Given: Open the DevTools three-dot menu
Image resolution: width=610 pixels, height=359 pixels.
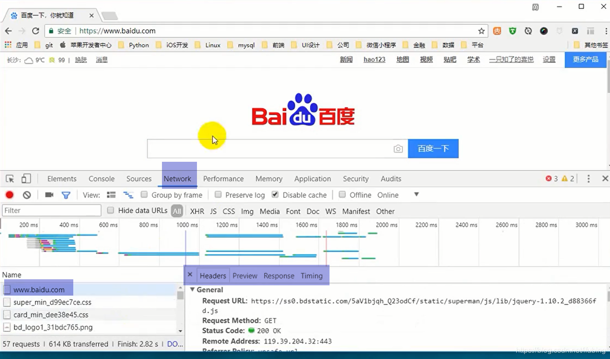Looking at the screenshot, I should click(589, 179).
